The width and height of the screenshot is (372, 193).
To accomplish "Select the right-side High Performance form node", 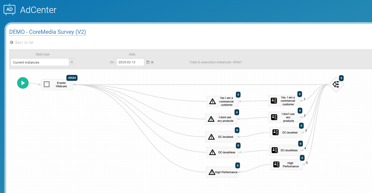I will 286,165.
